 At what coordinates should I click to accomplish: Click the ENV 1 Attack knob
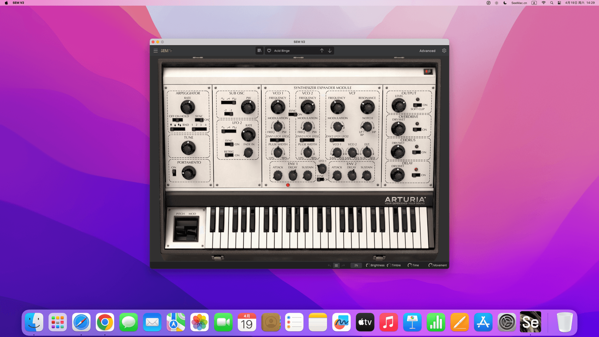coord(278,176)
